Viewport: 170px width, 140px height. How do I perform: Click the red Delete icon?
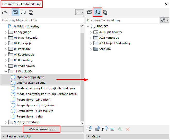[128, 129]
